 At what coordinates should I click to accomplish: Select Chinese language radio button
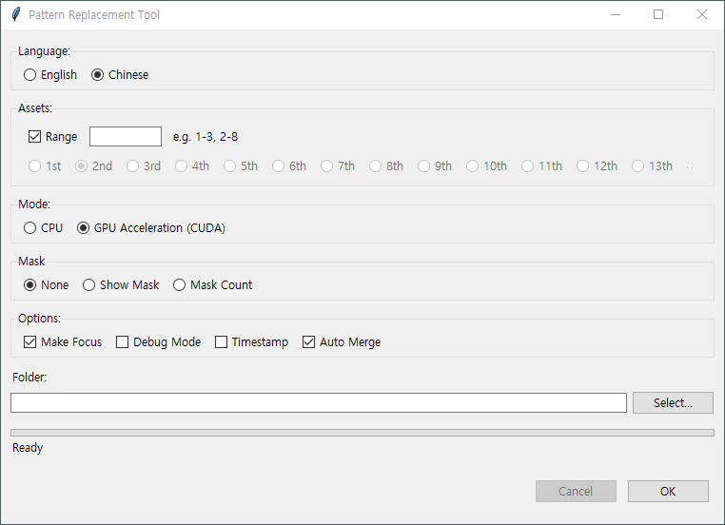(x=98, y=75)
